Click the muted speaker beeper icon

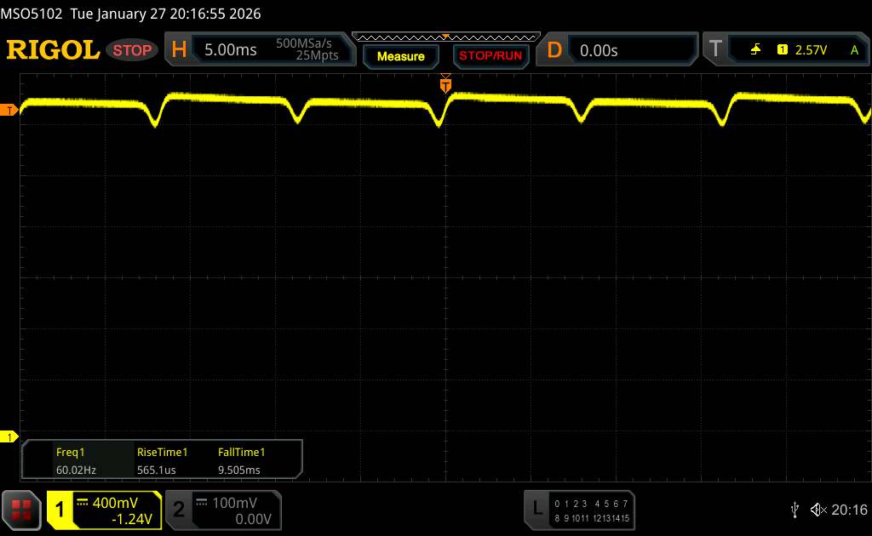(x=818, y=510)
